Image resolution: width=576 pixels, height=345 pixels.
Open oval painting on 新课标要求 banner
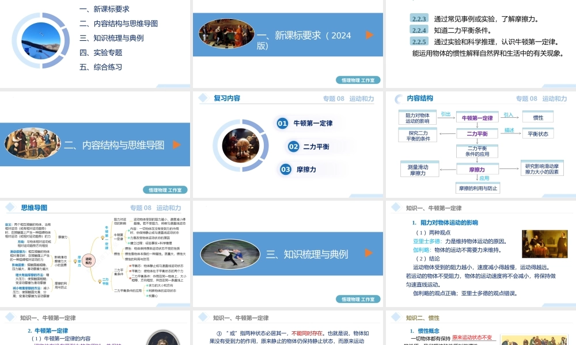[x=226, y=34]
